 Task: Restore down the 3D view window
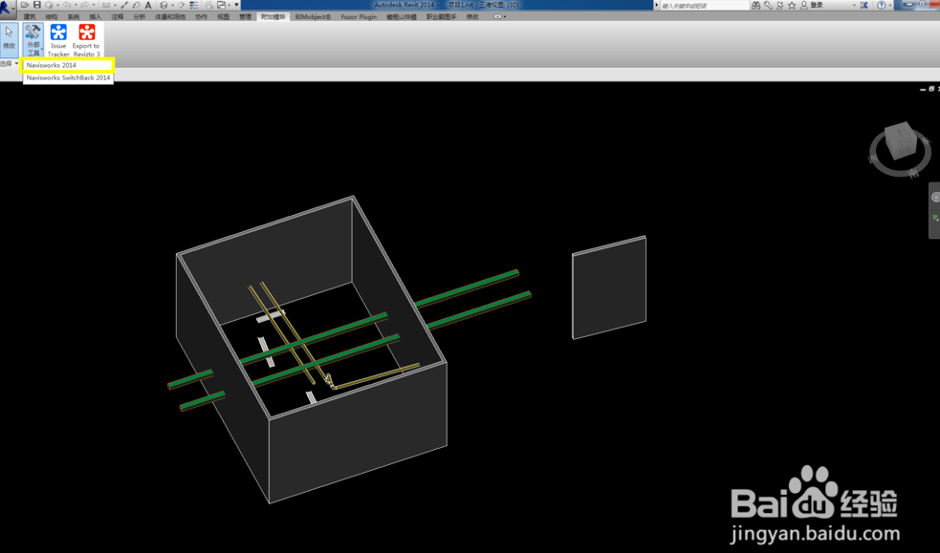931,89
